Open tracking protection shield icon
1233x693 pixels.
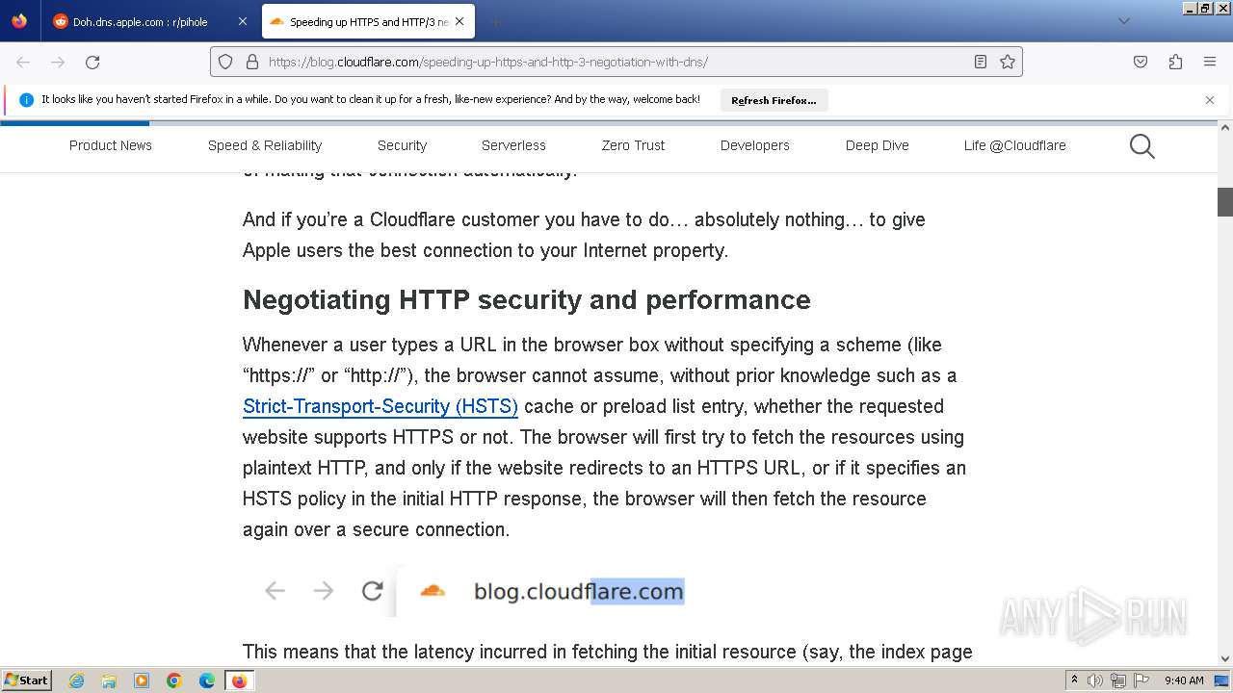(x=225, y=62)
